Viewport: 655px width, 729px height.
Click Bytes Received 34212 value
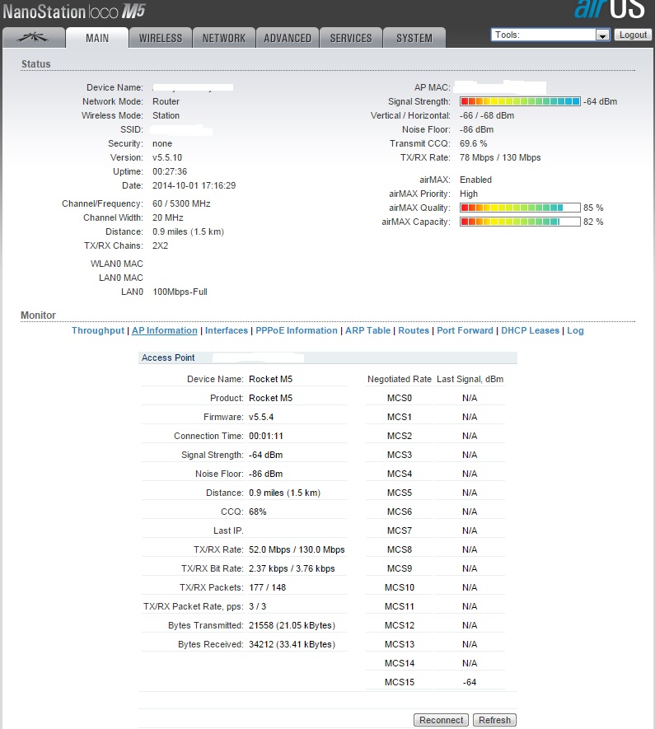(292, 644)
